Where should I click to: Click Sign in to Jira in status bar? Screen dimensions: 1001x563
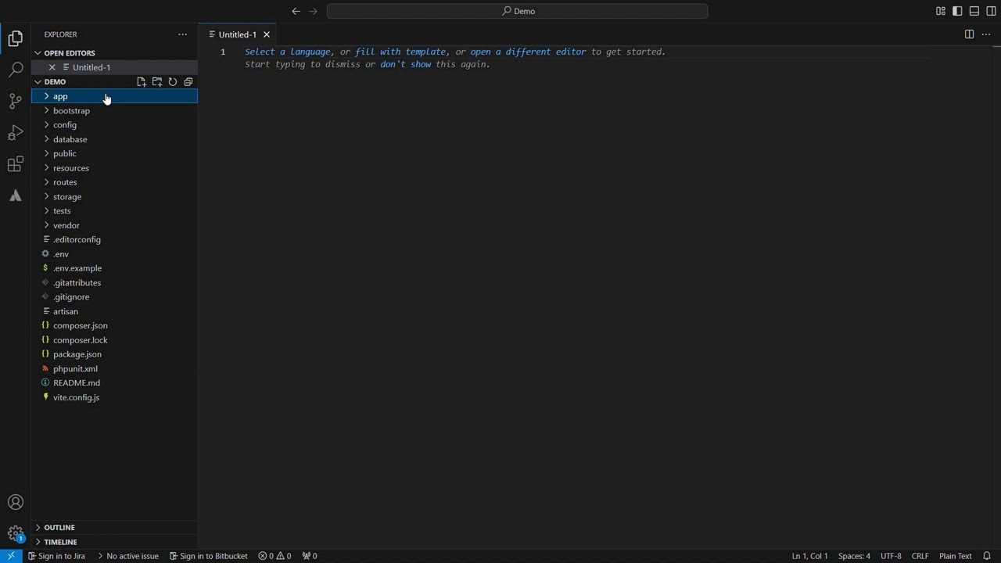(x=56, y=556)
